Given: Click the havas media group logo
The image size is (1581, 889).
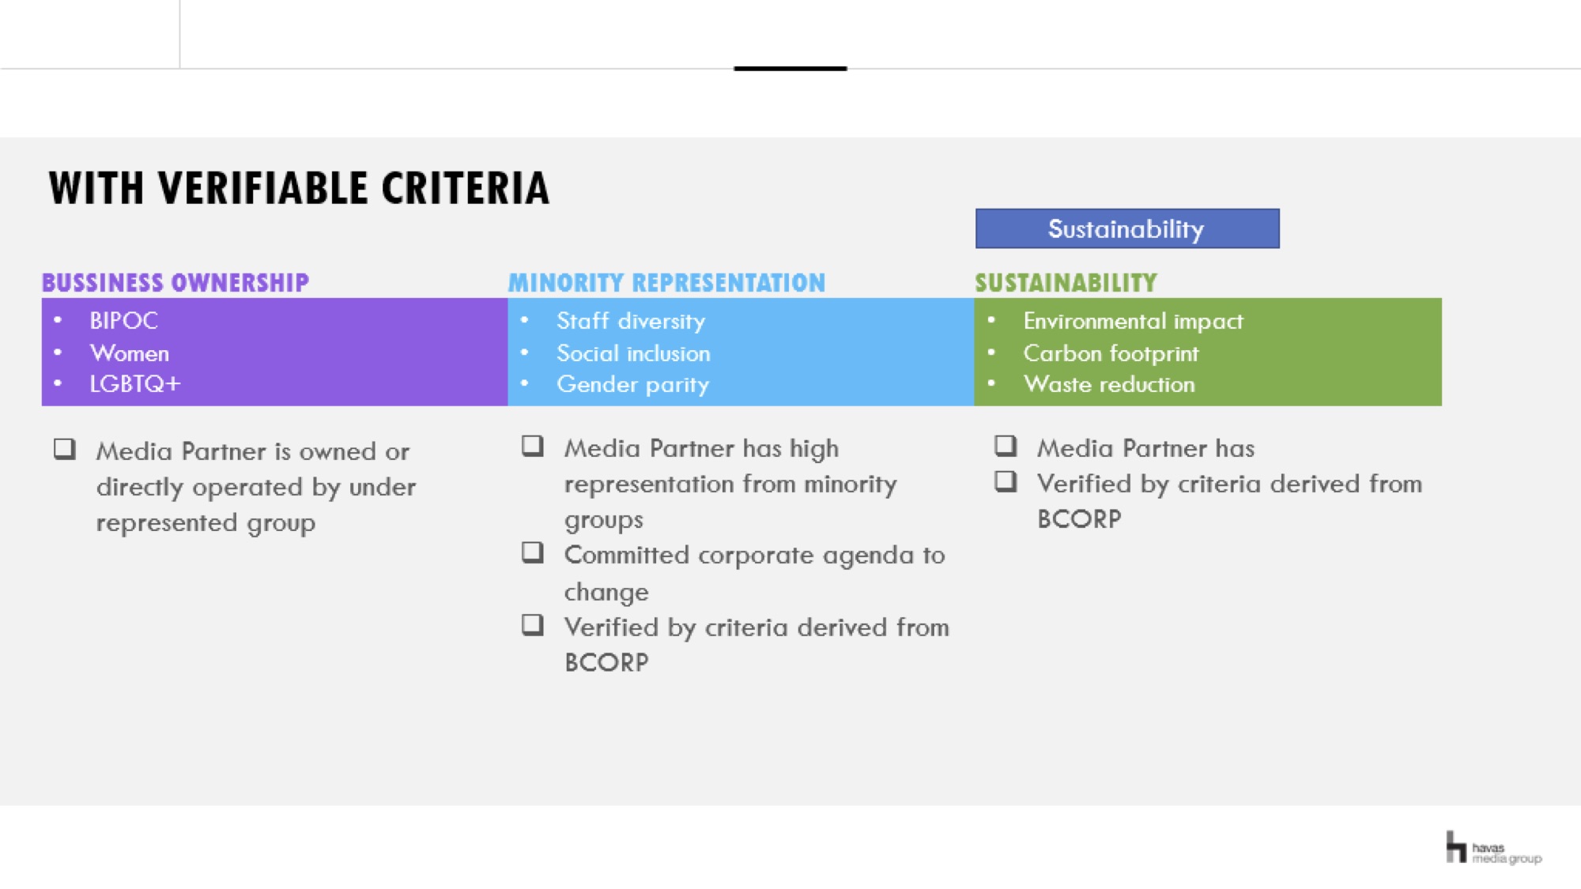Looking at the screenshot, I should pyautogui.click(x=1492, y=848).
